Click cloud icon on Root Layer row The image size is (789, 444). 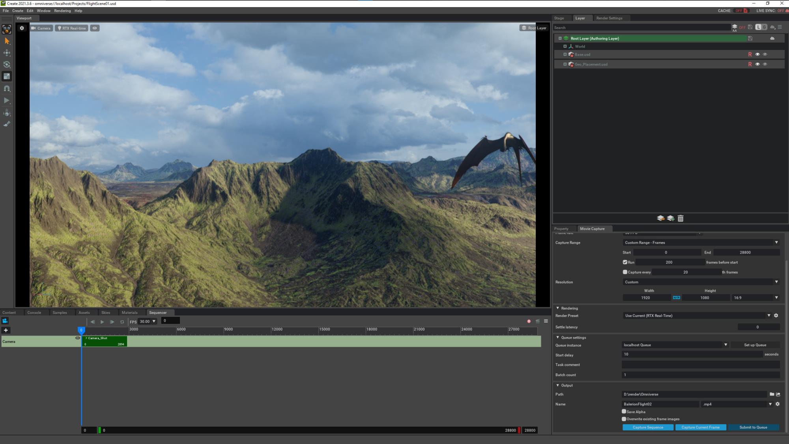[x=772, y=38]
